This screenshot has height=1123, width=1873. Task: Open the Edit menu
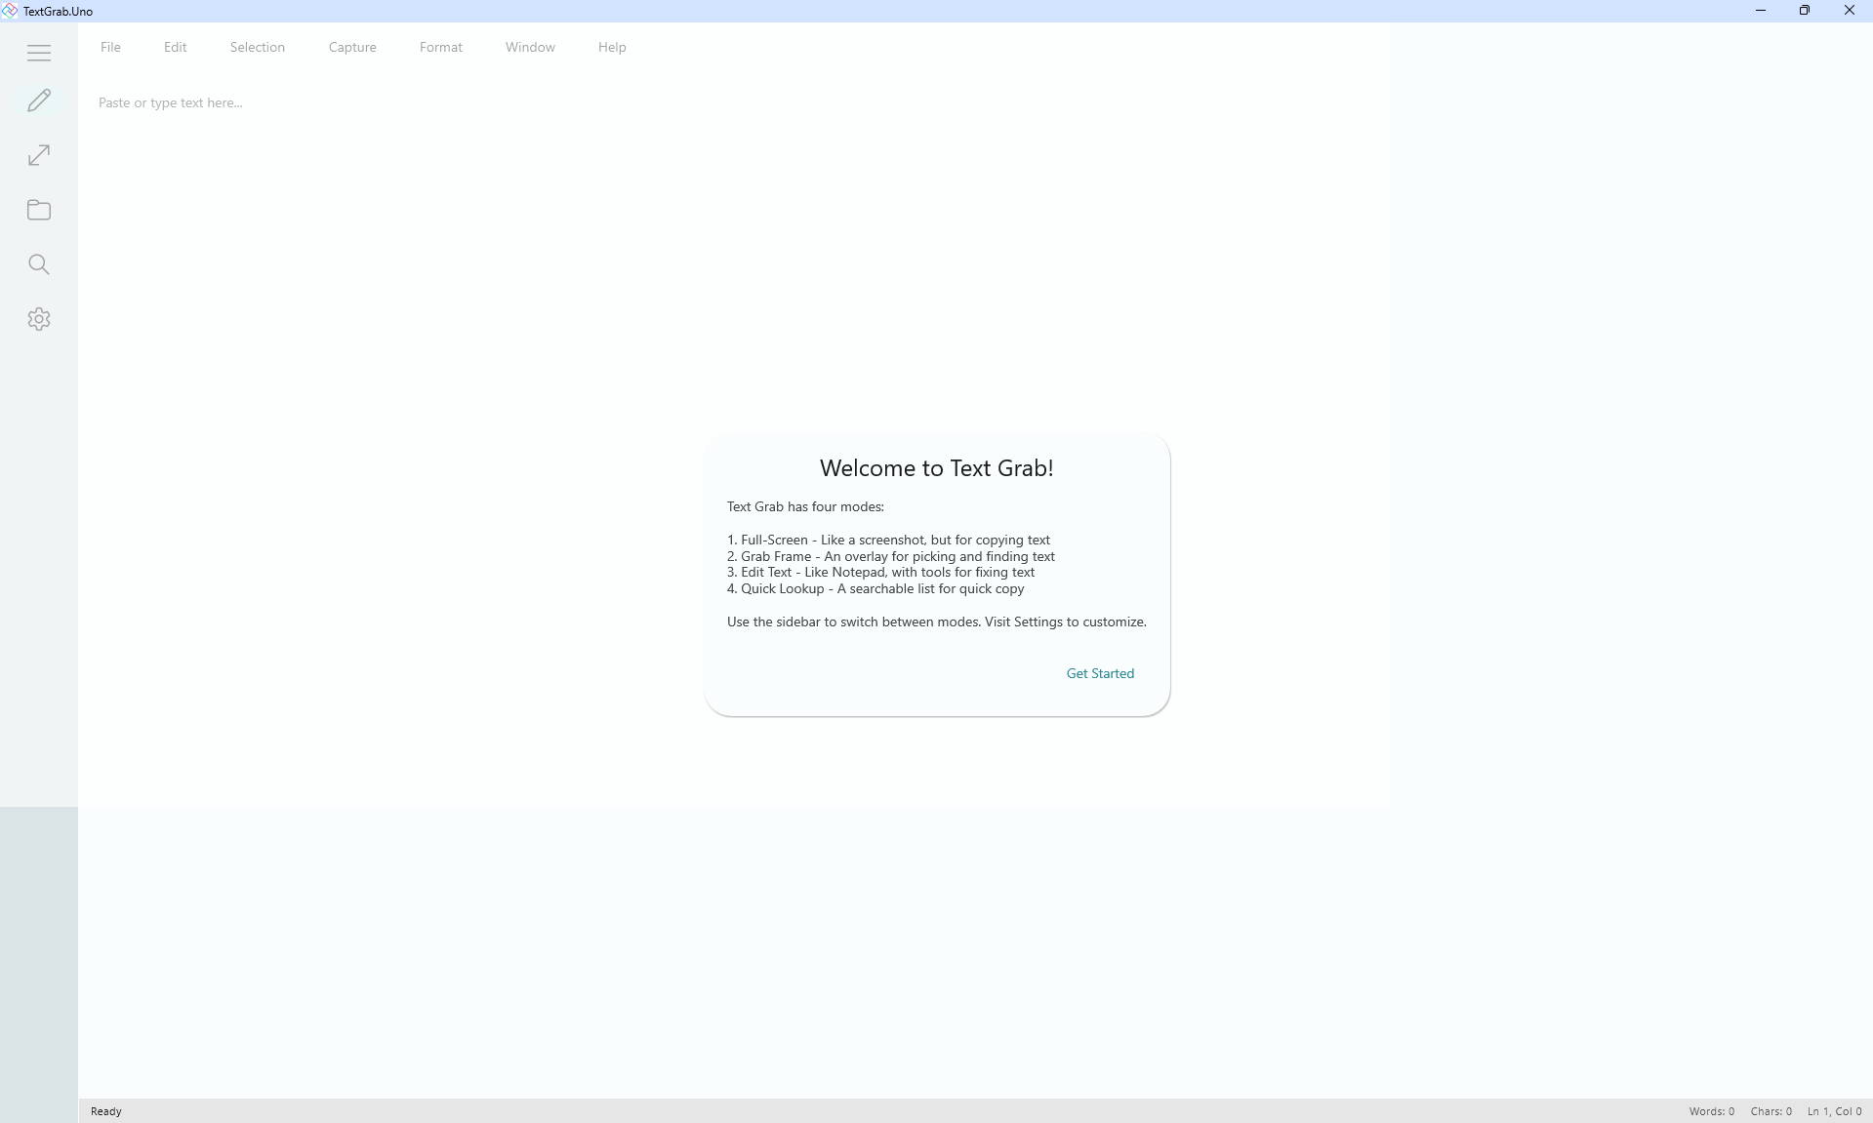[x=175, y=47]
